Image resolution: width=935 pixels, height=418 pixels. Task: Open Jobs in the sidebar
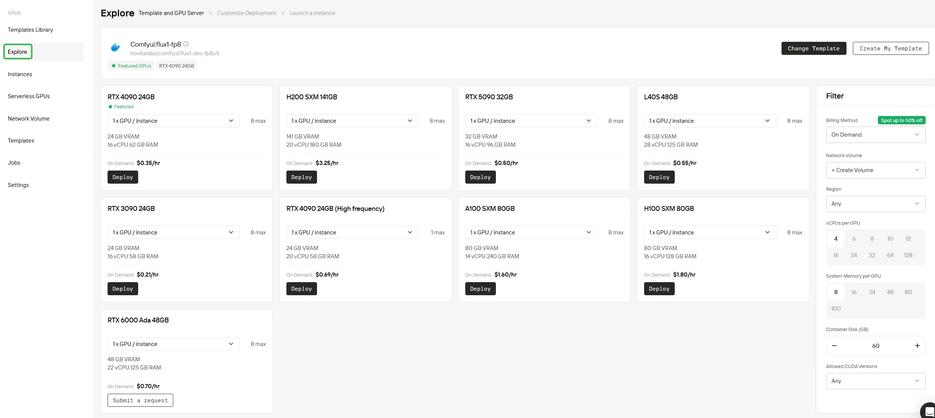[14, 163]
